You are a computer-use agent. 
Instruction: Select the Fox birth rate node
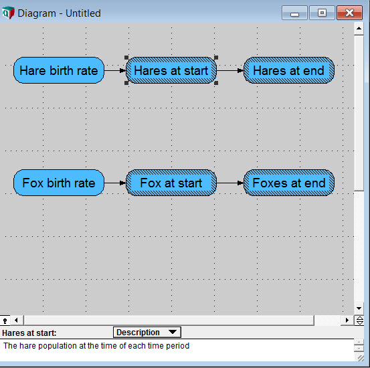[x=59, y=183]
